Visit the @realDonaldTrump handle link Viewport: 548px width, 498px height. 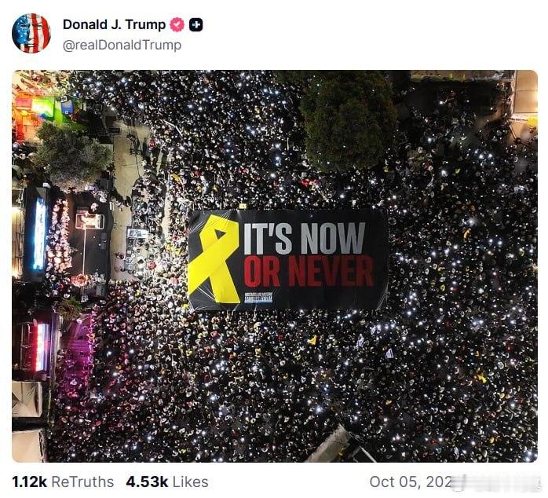coord(122,45)
